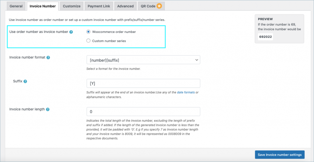This screenshot has height=162, width=314.
Task: Open the Customize tab
Action: point(72,6)
